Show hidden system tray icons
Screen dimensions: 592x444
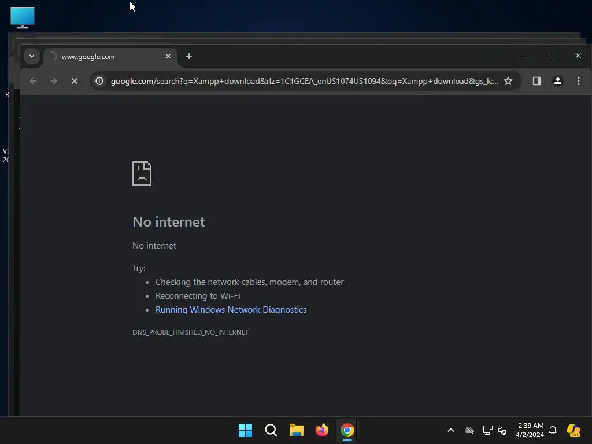451,430
